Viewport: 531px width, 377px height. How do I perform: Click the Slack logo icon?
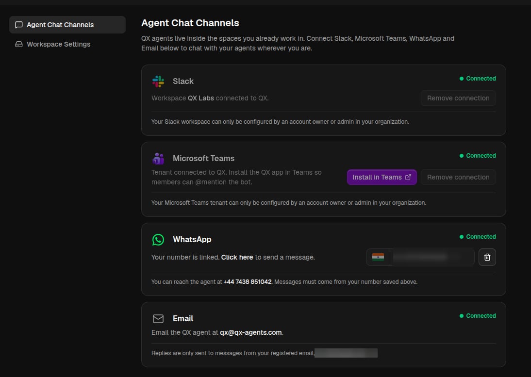coord(158,81)
